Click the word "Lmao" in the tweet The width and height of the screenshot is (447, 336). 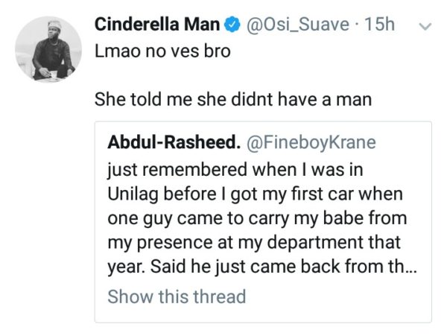pyautogui.click(x=117, y=54)
